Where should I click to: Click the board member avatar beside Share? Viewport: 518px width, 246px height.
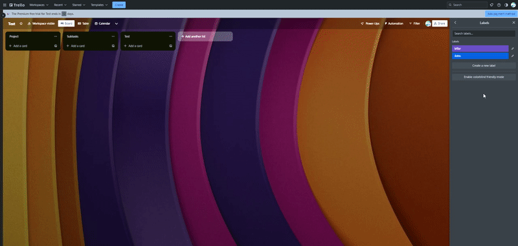point(428,23)
